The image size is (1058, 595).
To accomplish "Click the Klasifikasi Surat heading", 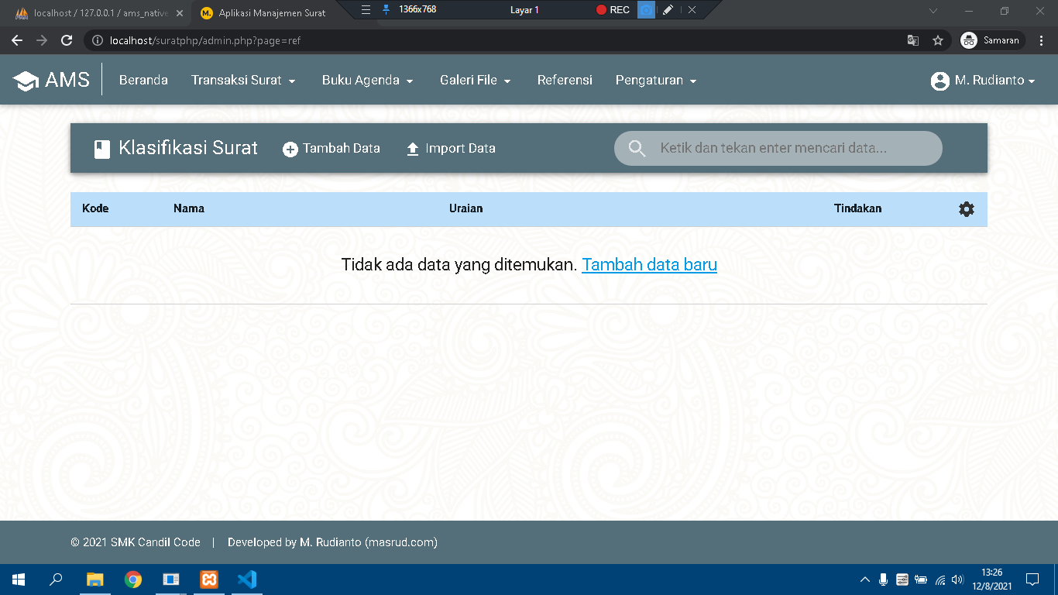I will click(188, 148).
